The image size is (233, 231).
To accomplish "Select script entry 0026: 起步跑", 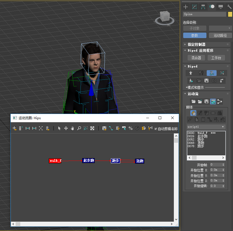I will [x=197, y=136].
